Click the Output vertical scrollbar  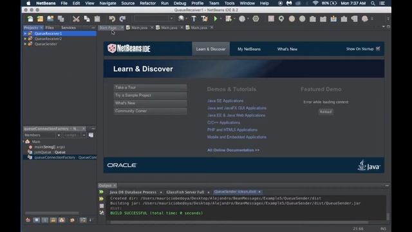[388, 217]
